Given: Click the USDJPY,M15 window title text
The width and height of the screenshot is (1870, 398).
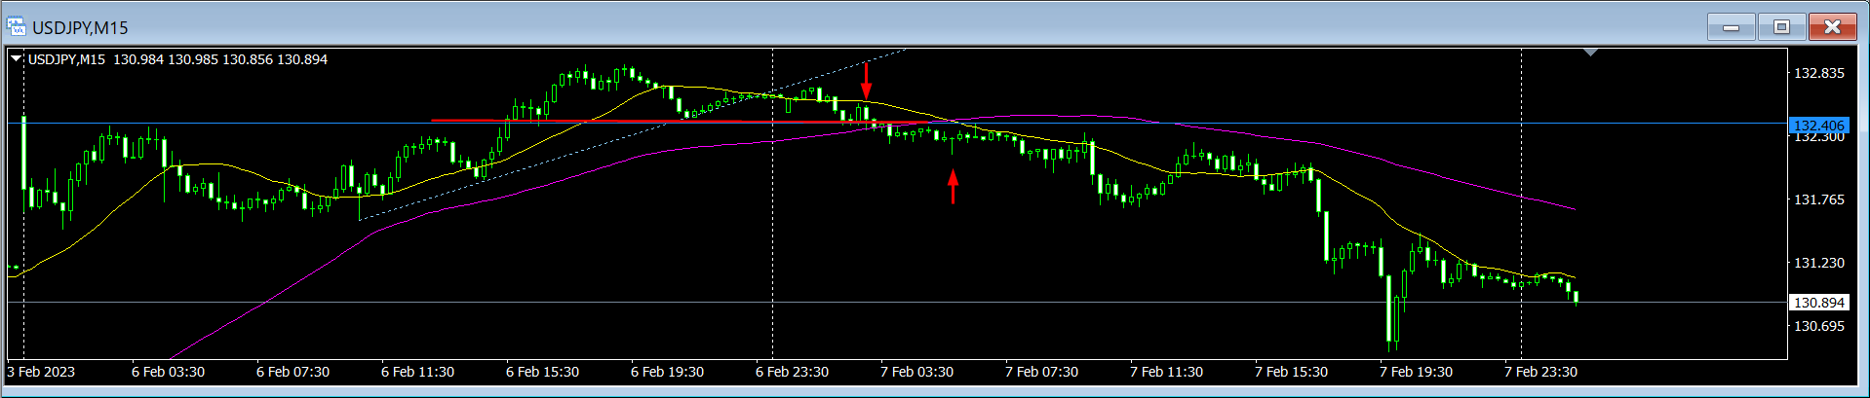Looking at the screenshot, I should point(80,27).
